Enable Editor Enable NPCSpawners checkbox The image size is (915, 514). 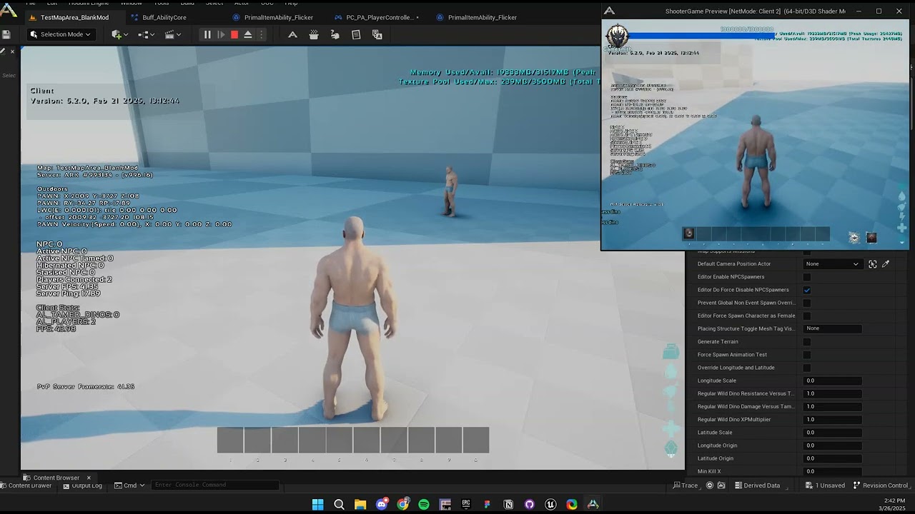807,277
